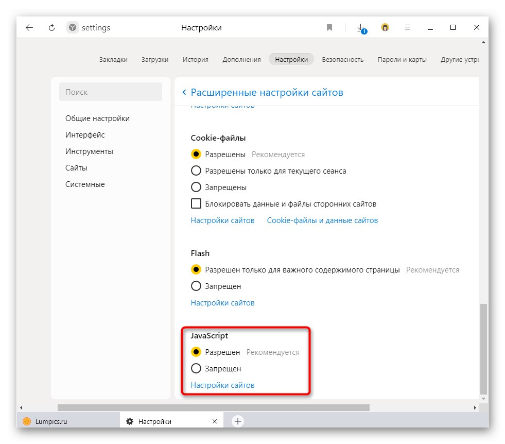Select the Запрещен option under JavaScript
This screenshot has width=505, height=444.
point(196,369)
